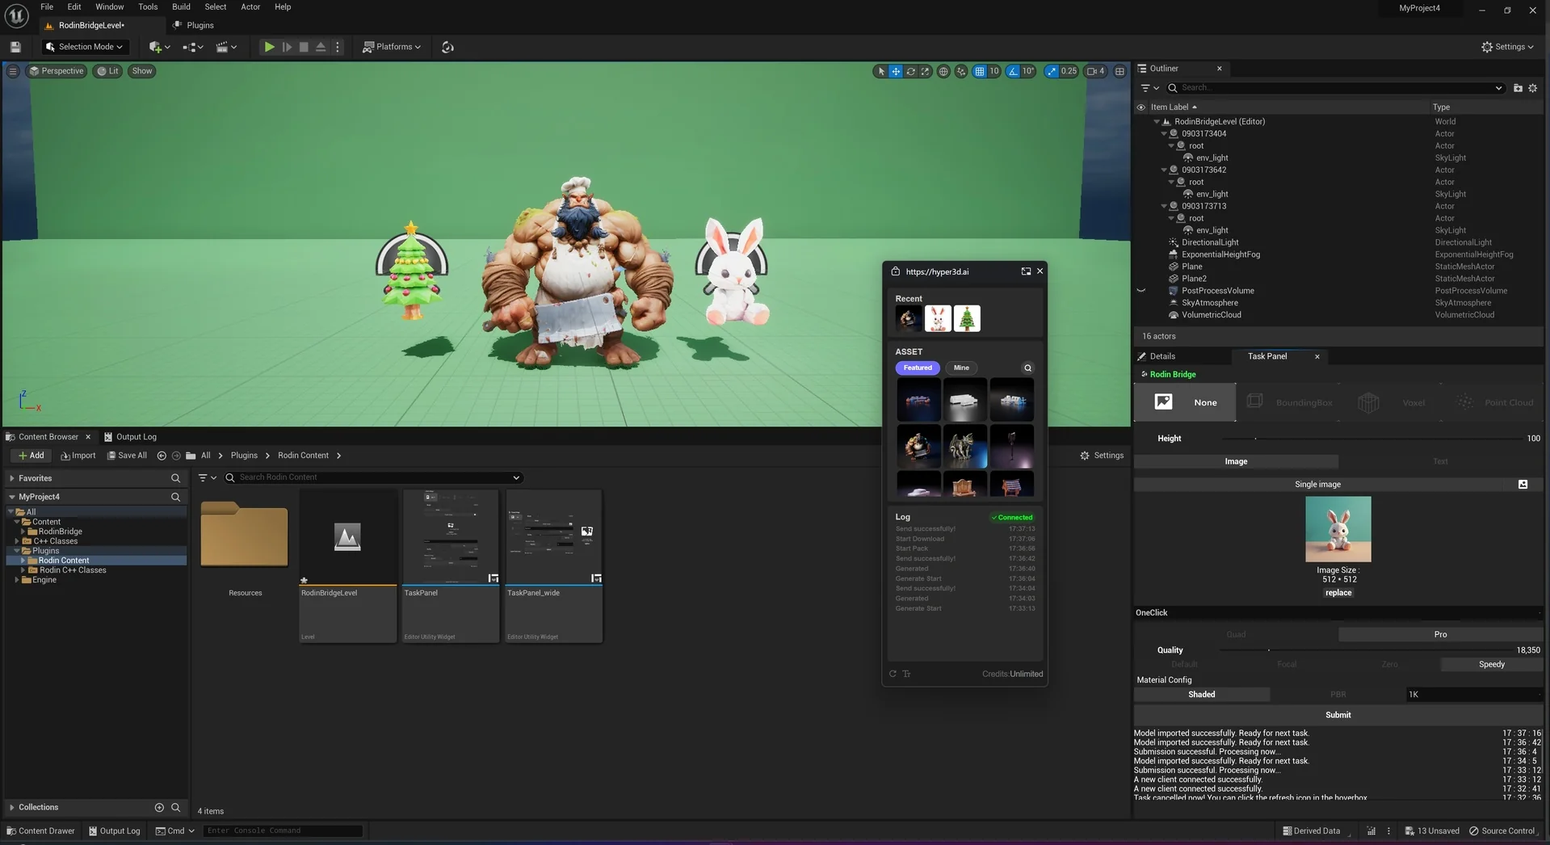Switch to the Details tab
The image size is (1550, 845).
click(x=1161, y=356)
